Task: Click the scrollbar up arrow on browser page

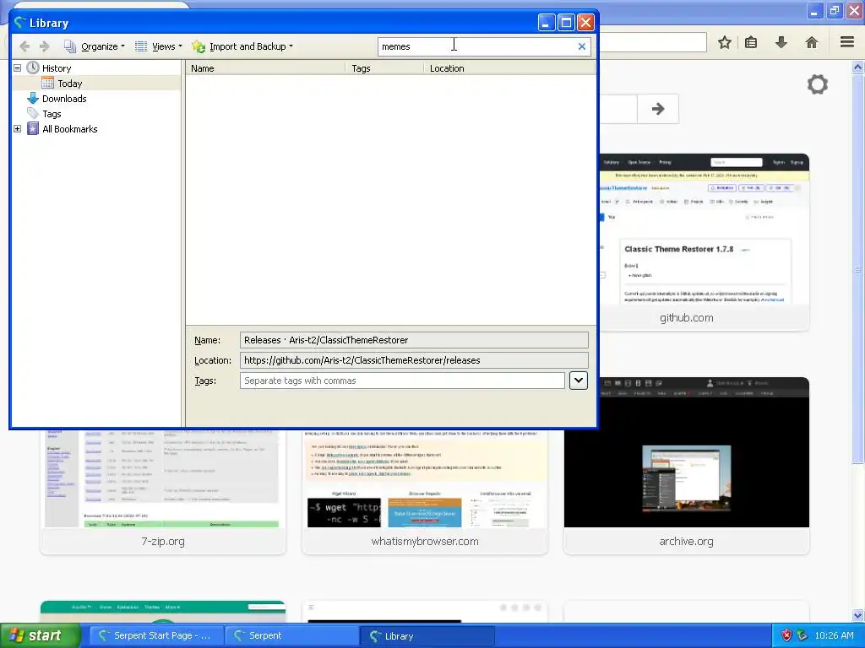Action: tap(857, 67)
